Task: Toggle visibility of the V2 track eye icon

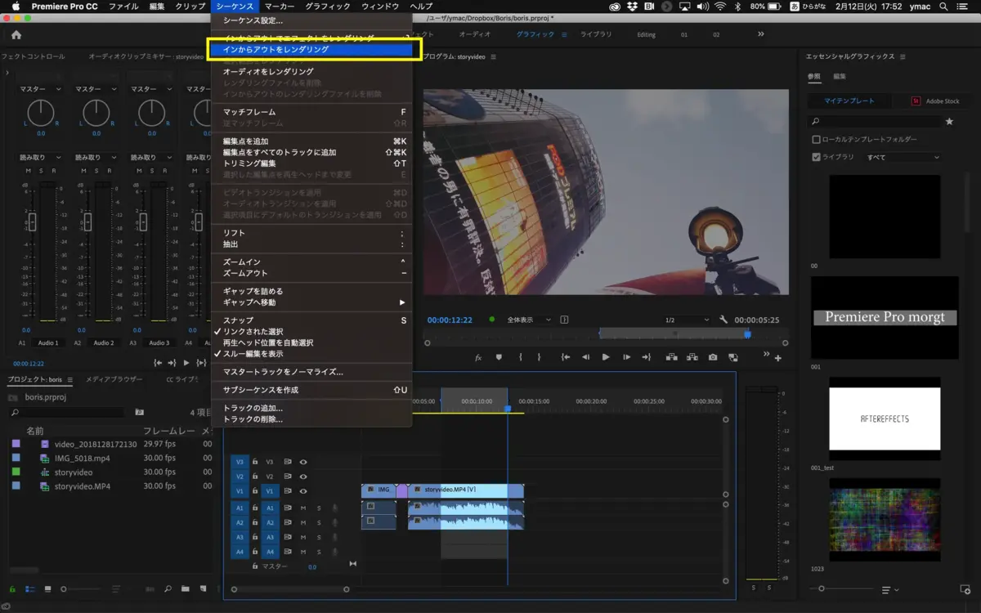Action: click(x=302, y=477)
